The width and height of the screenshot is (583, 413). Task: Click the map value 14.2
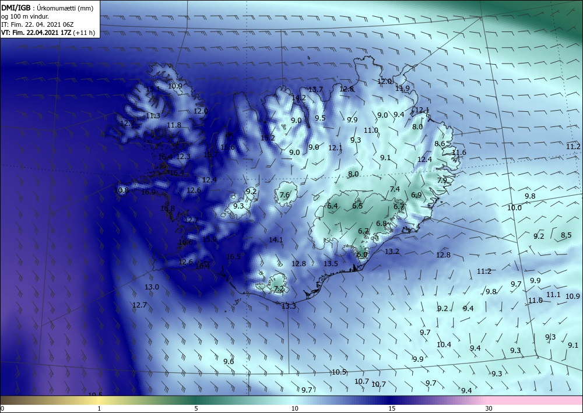click(x=298, y=98)
